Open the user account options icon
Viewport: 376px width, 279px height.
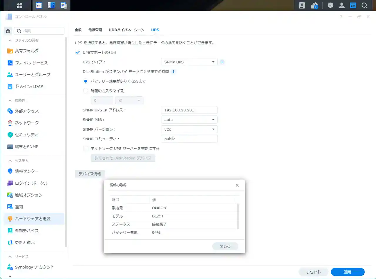click(x=342, y=5)
